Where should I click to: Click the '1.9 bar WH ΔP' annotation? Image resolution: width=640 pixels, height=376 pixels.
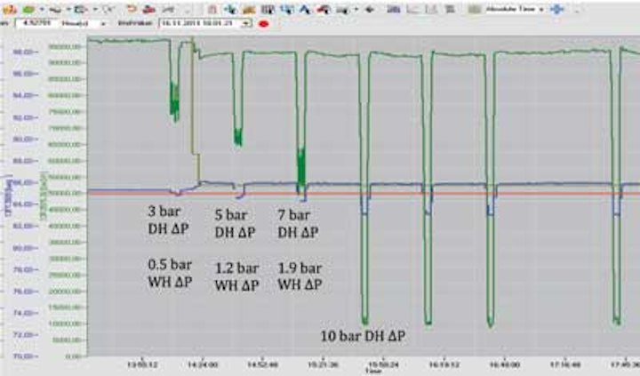pyautogui.click(x=300, y=276)
